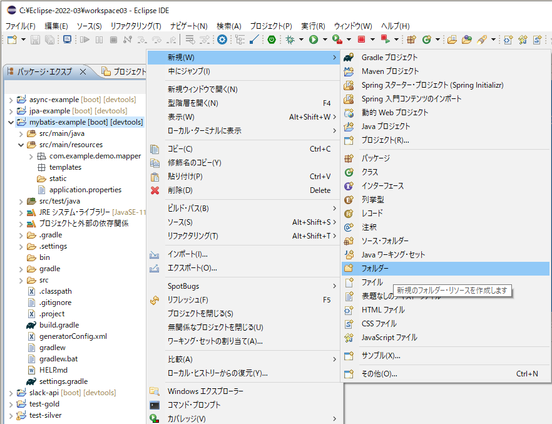Switch to the プロジェクト explorer tab
Viewport: 552px width, 424px height.
(x=124, y=71)
